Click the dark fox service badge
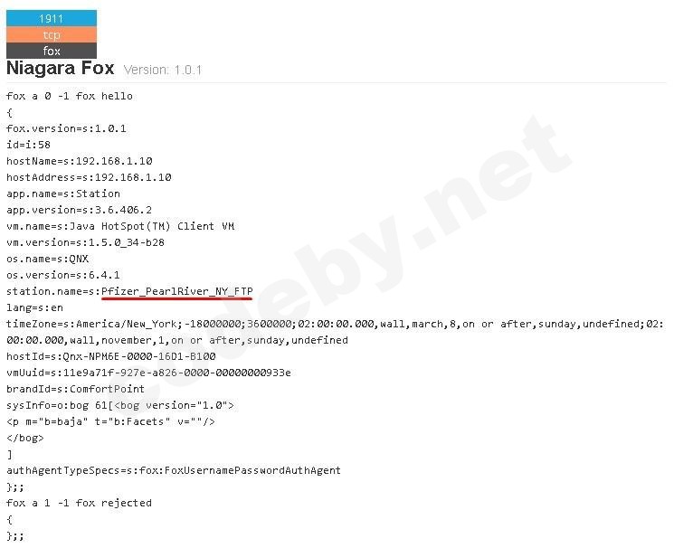Viewport: 674px width, 548px height. (52, 51)
